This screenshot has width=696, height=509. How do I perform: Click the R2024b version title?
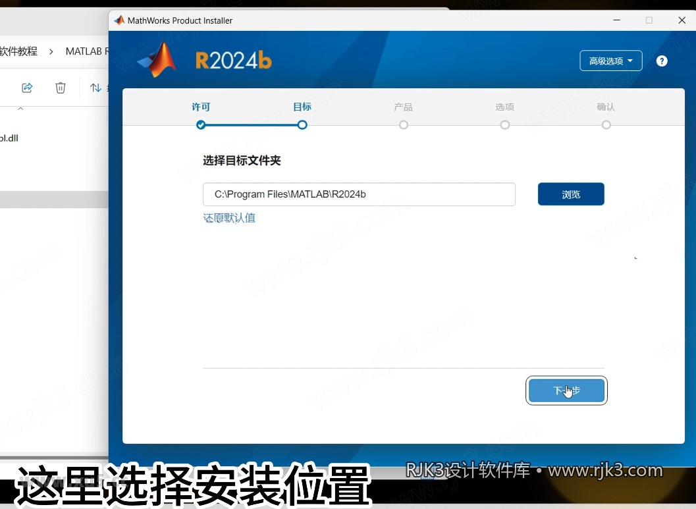234,61
